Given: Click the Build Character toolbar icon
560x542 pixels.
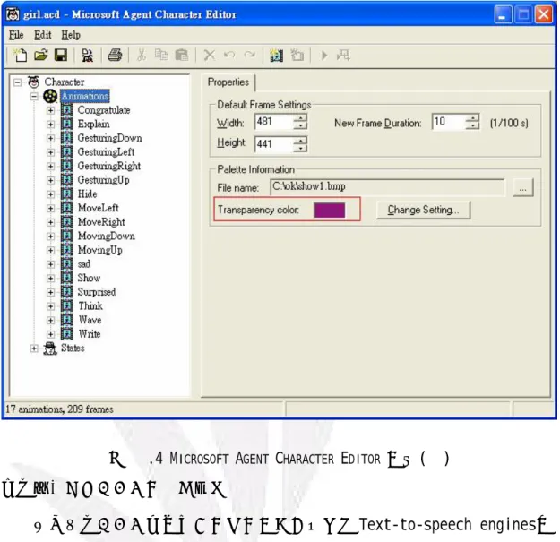Looking at the screenshot, I should (88, 56).
